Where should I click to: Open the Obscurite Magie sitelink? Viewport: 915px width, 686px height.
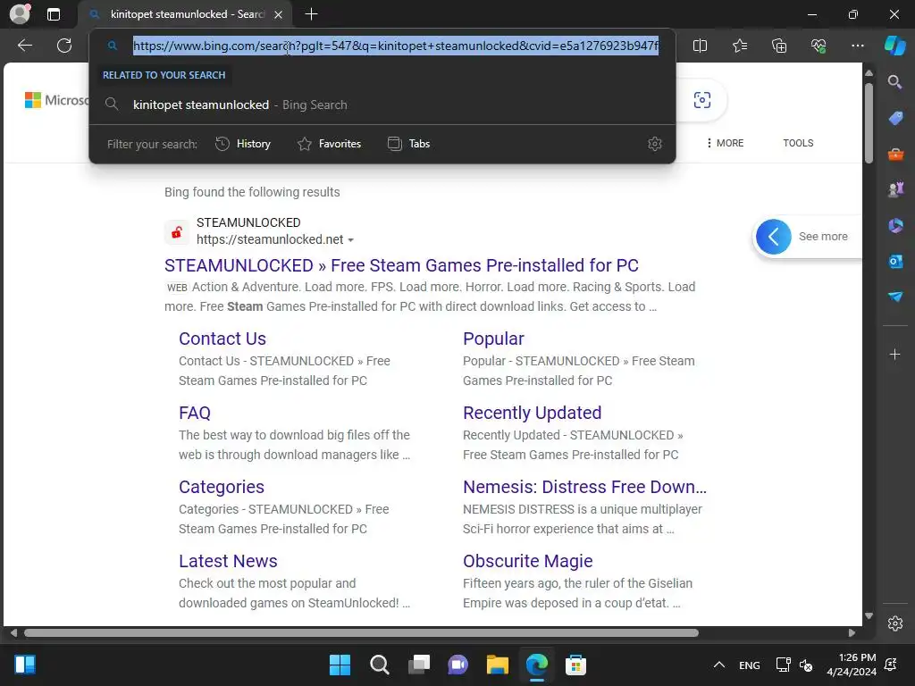527,561
